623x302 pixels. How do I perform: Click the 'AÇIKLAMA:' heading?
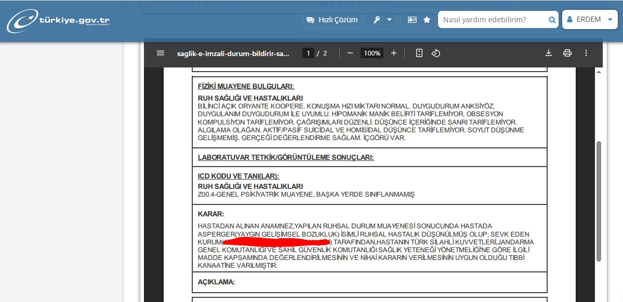tap(217, 282)
